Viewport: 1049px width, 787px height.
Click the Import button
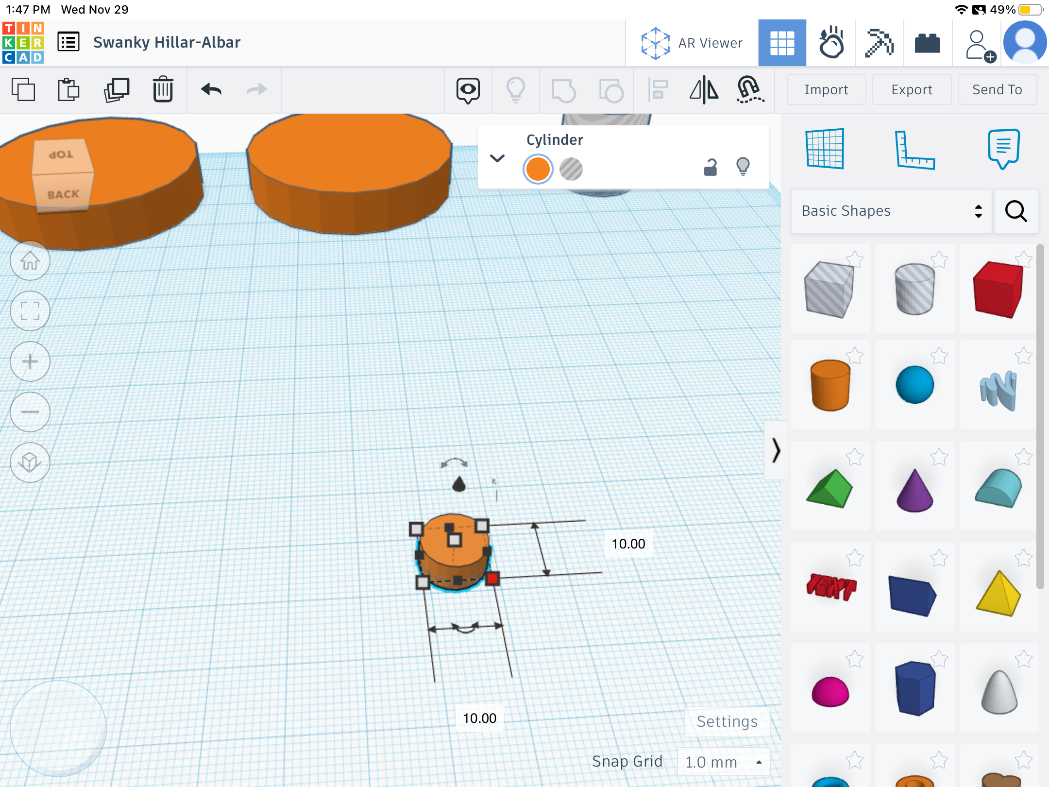point(826,89)
